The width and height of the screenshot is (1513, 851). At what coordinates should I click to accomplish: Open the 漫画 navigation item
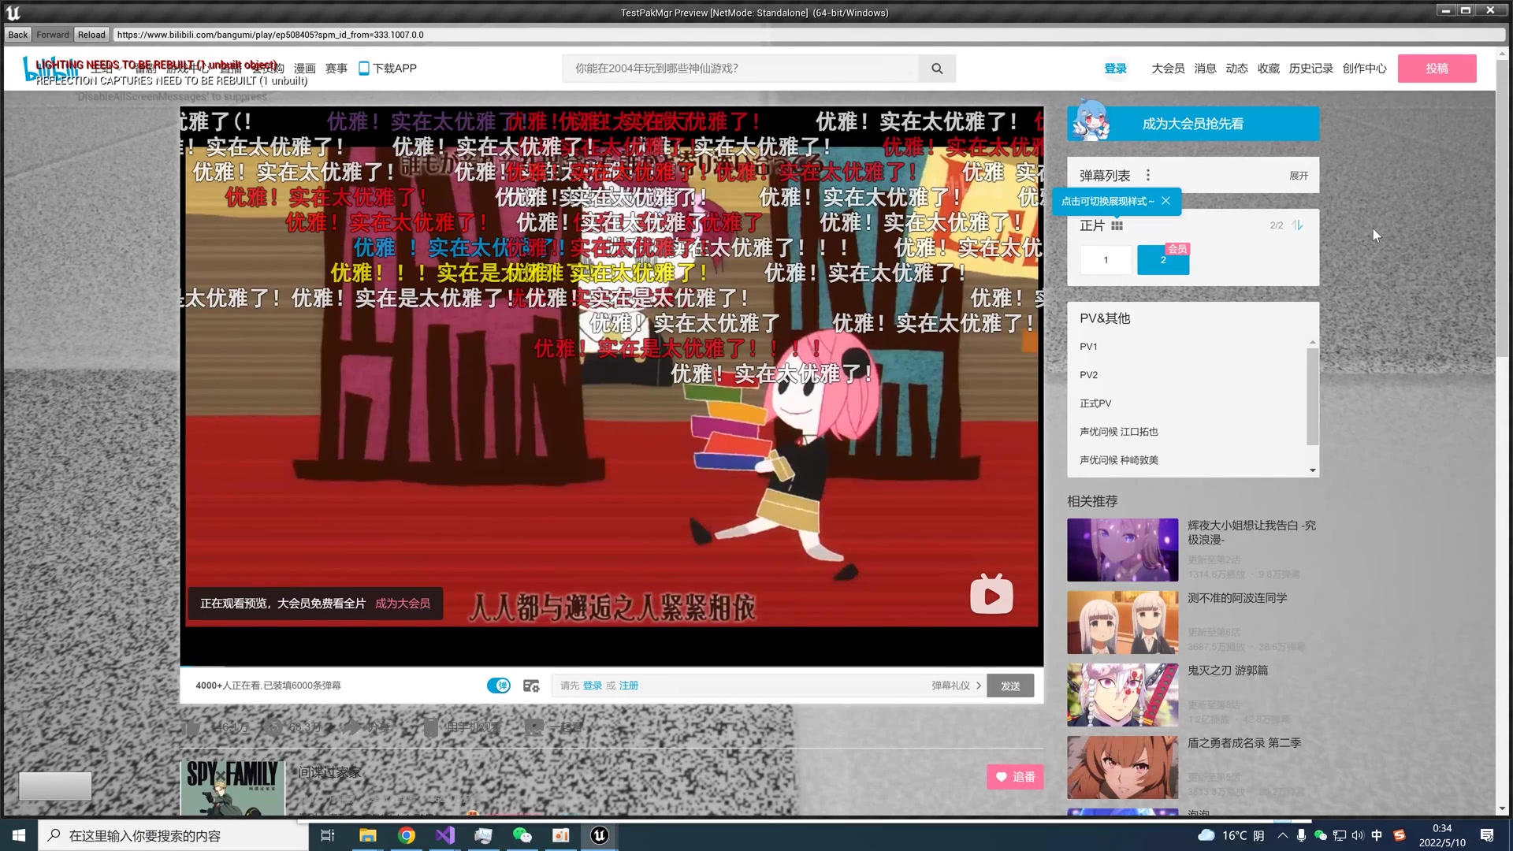[x=304, y=69]
